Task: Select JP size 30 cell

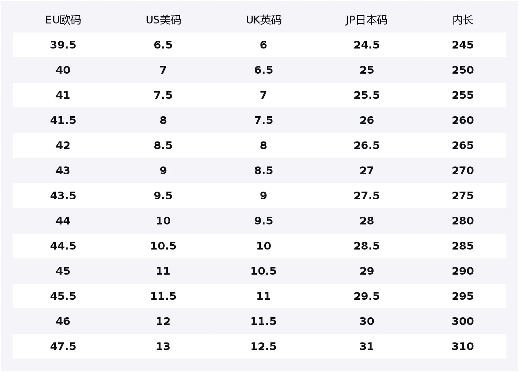Action: 366,321
